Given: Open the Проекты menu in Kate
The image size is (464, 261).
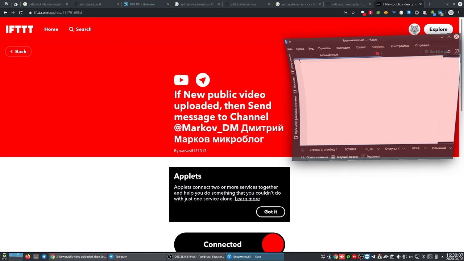Looking at the screenshot, I should 324,48.
